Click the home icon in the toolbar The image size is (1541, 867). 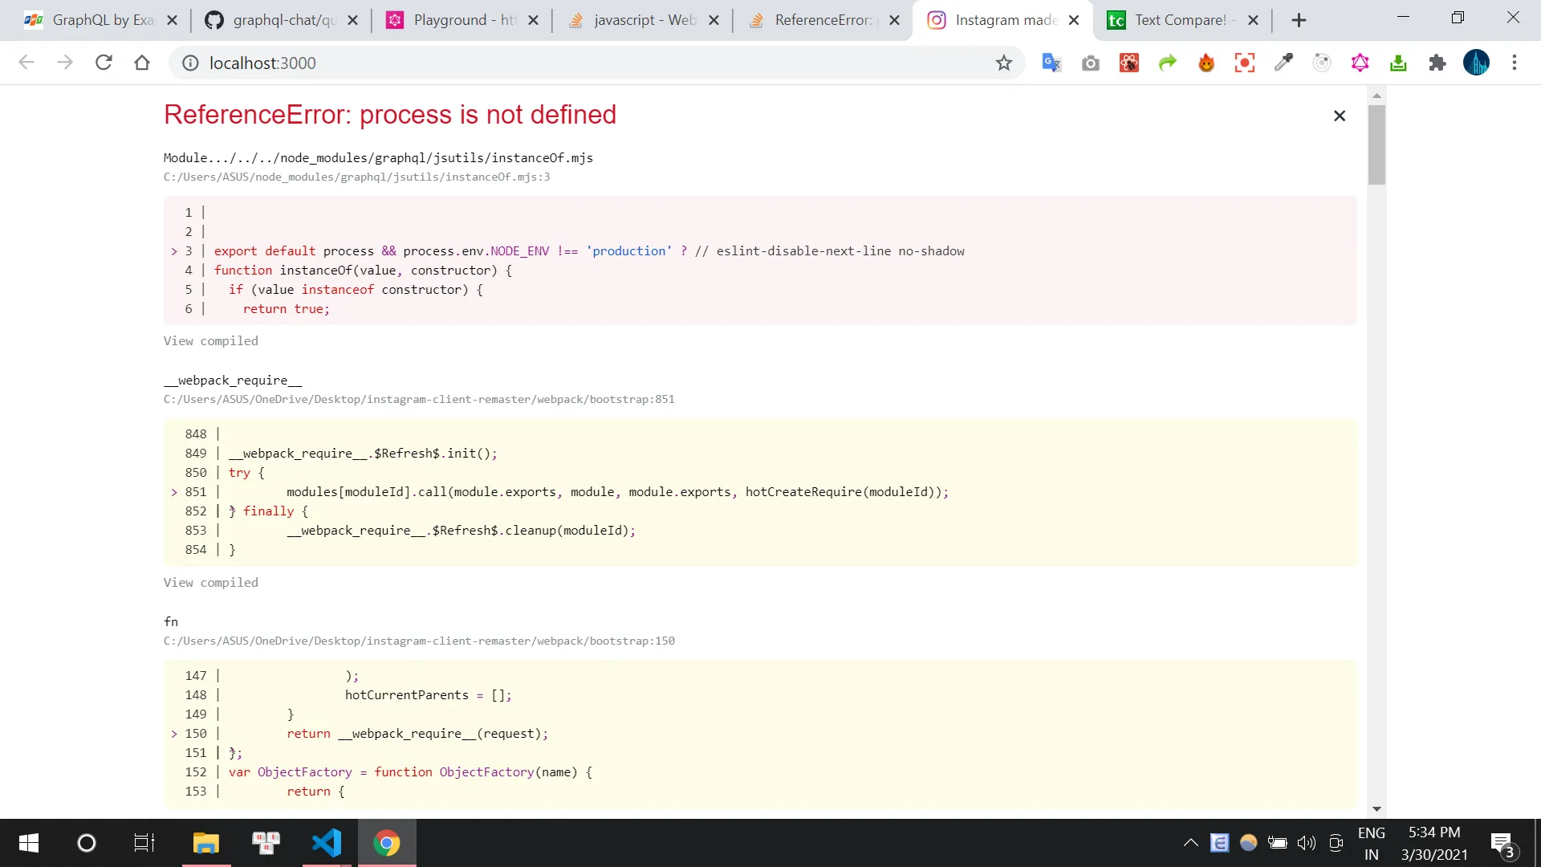coord(142,63)
